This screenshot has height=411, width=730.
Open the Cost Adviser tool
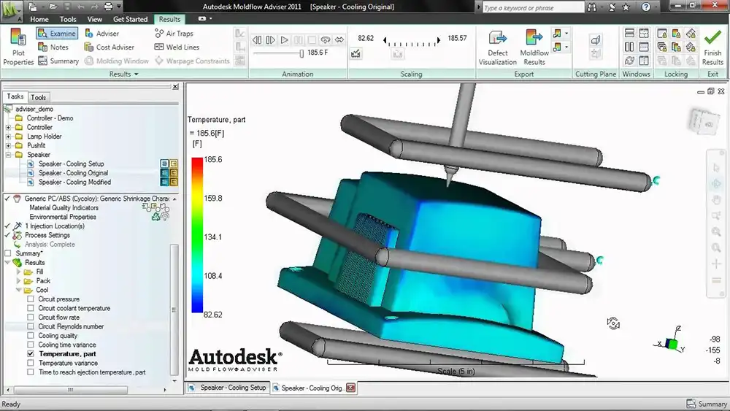(109, 47)
